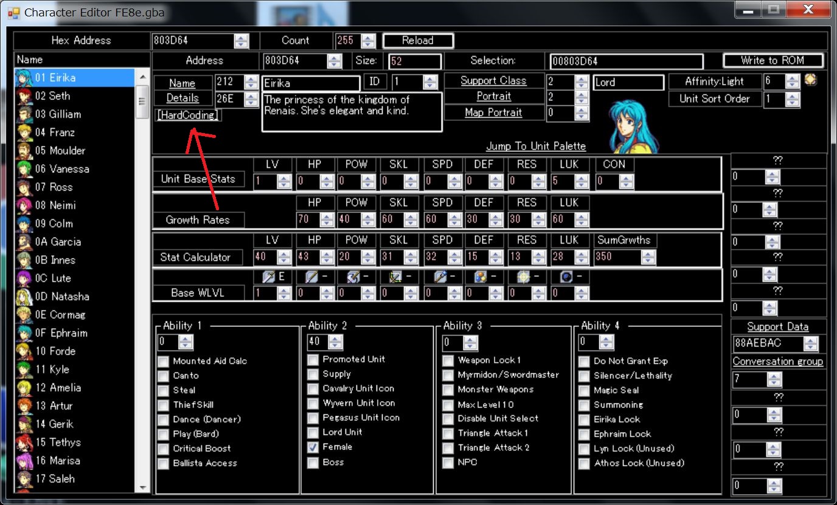Click the light magic weapon level icon
Screen dimensions: 837x505
pos(523,277)
